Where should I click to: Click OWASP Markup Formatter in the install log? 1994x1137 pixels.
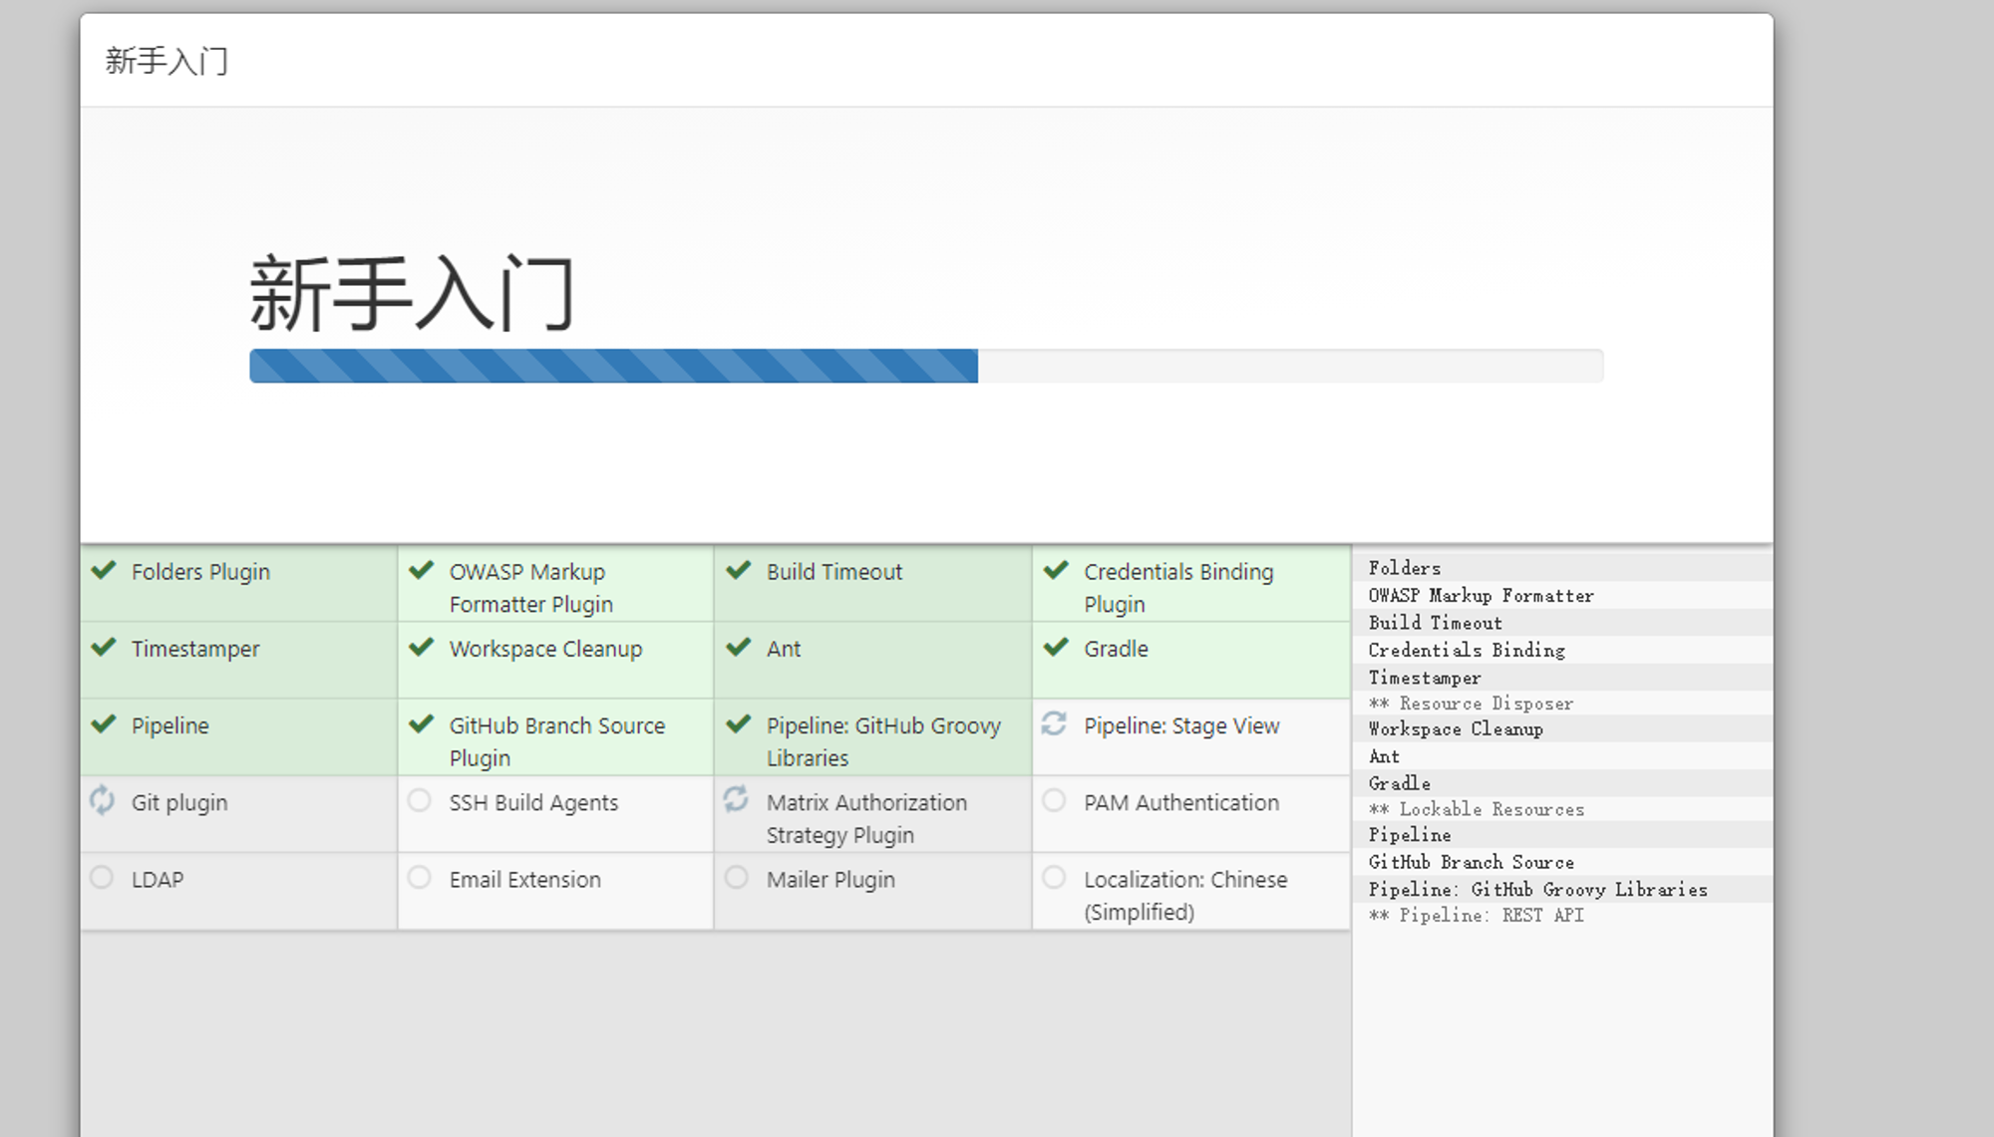click(1481, 595)
